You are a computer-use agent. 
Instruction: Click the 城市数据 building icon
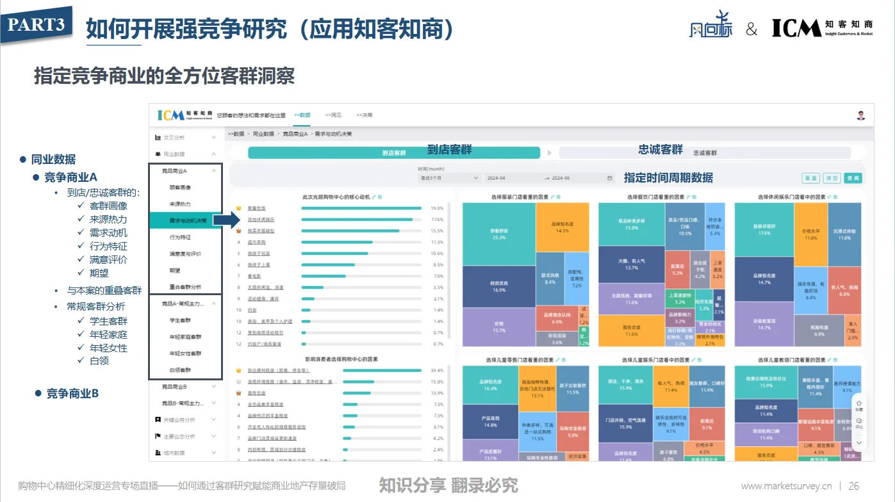(x=158, y=453)
